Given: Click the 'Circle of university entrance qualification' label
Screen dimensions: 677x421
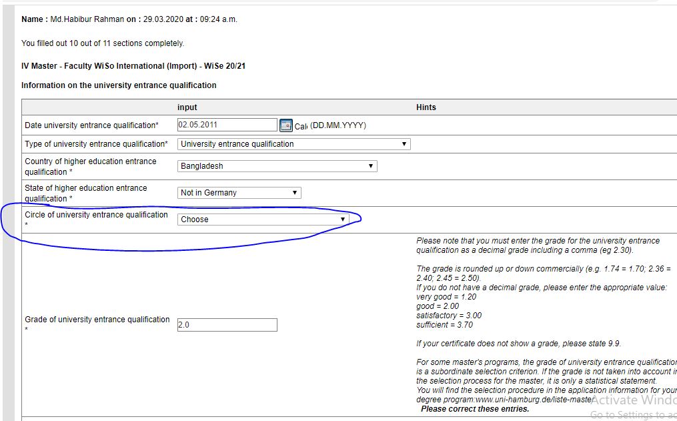Looking at the screenshot, I should (x=96, y=215).
